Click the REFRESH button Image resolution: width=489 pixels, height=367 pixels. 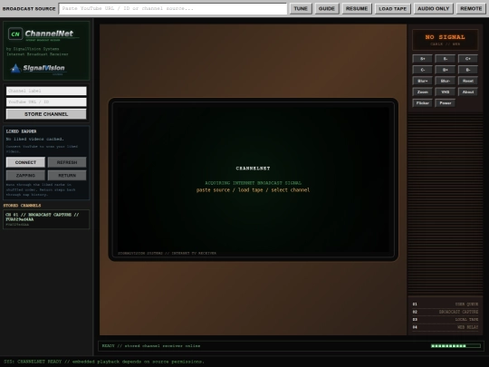click(x=67, y=162)
